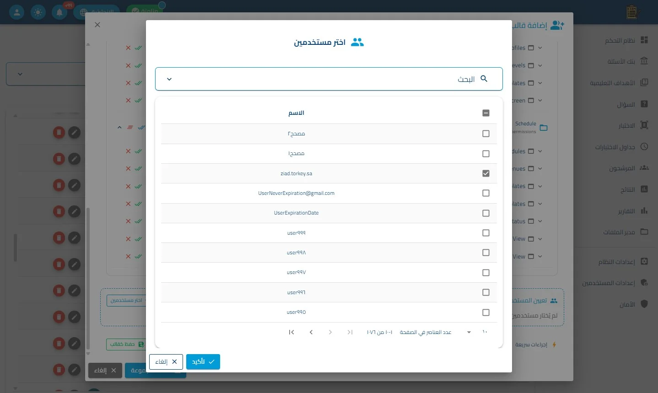Screen dimensions: 658x393
Task: Click the dark إلغاء button in background dialog
Action: click(105, 371)
